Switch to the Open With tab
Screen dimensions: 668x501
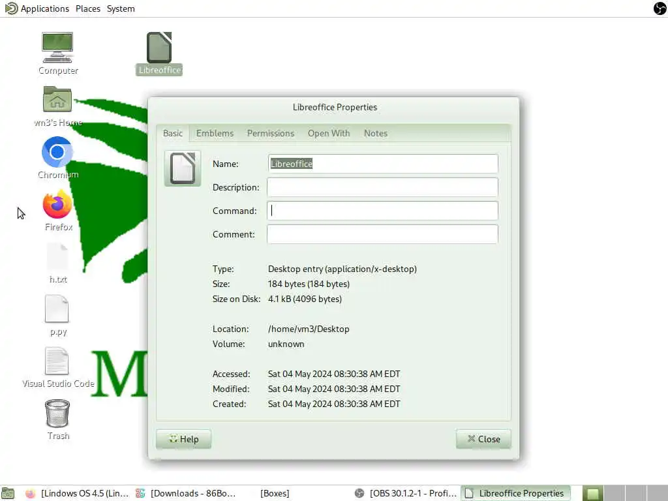(329, 133)
